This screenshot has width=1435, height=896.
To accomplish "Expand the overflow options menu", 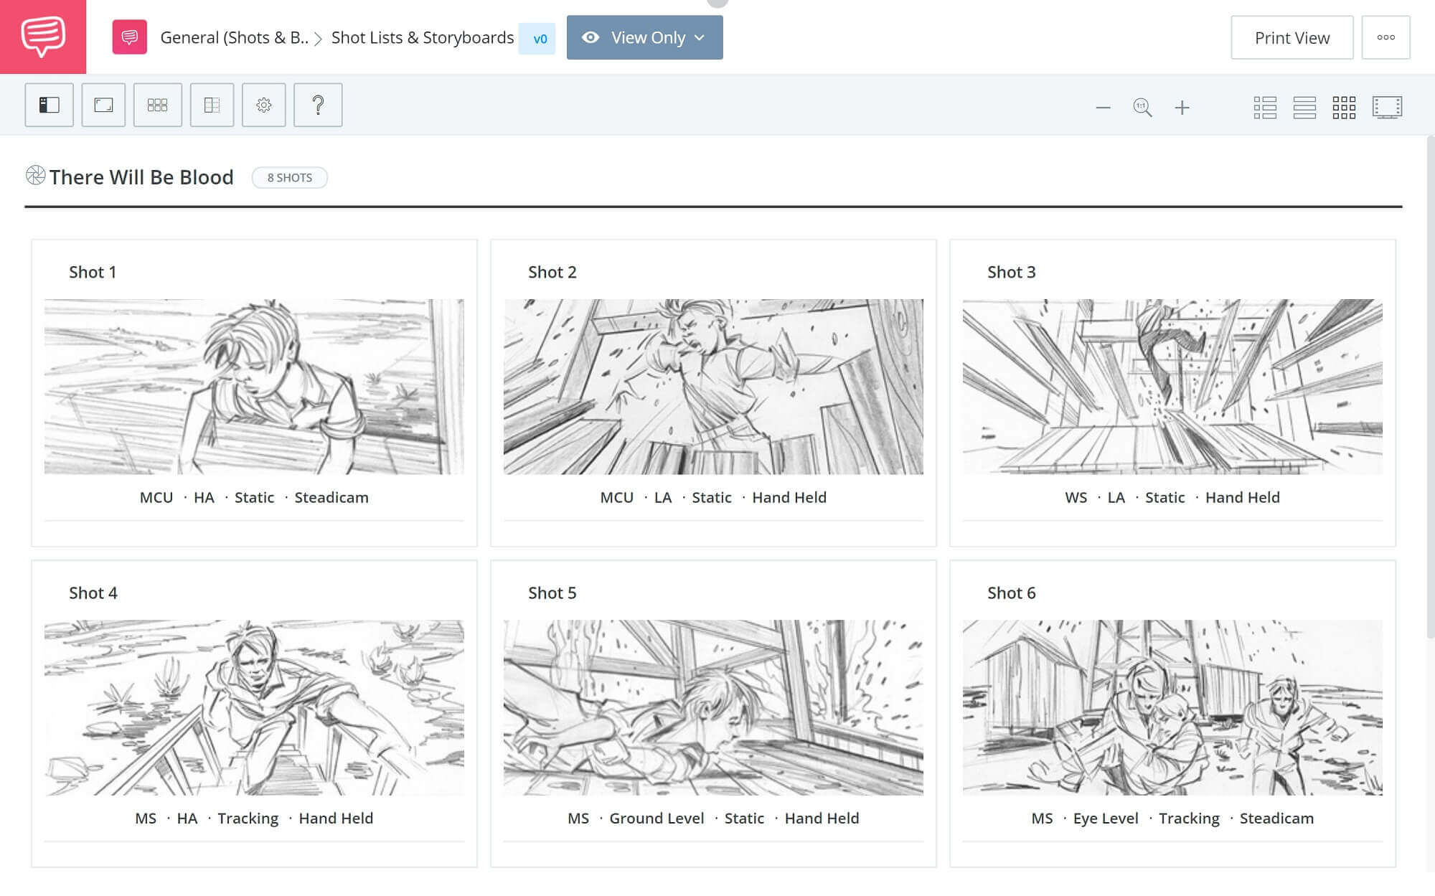I will click(x=1386, y=37).
